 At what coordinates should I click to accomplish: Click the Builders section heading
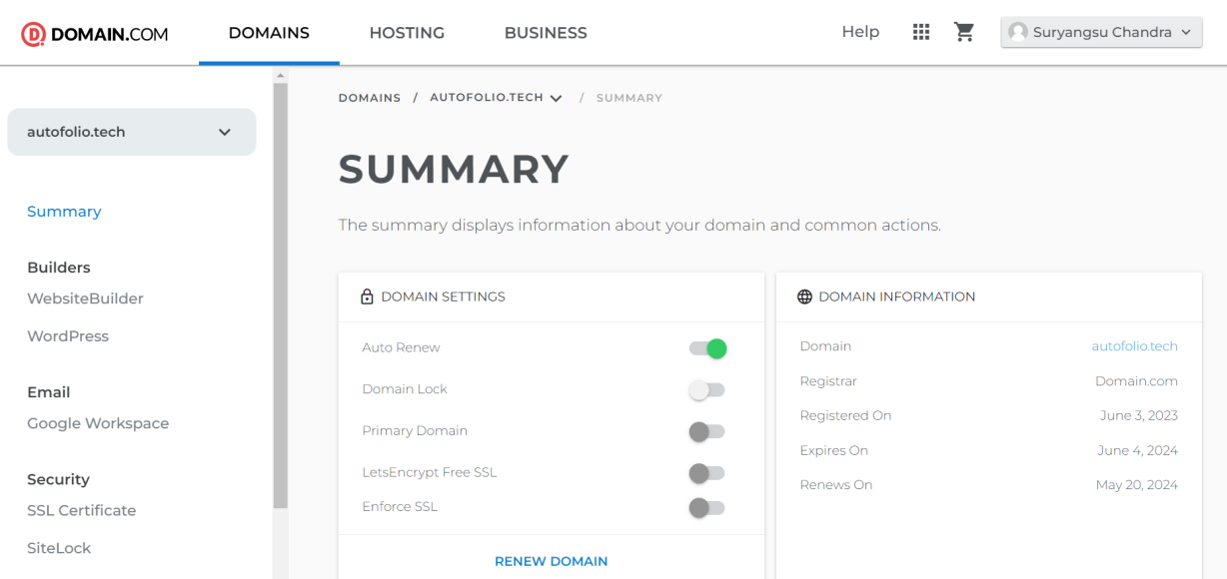coord(59,268)
